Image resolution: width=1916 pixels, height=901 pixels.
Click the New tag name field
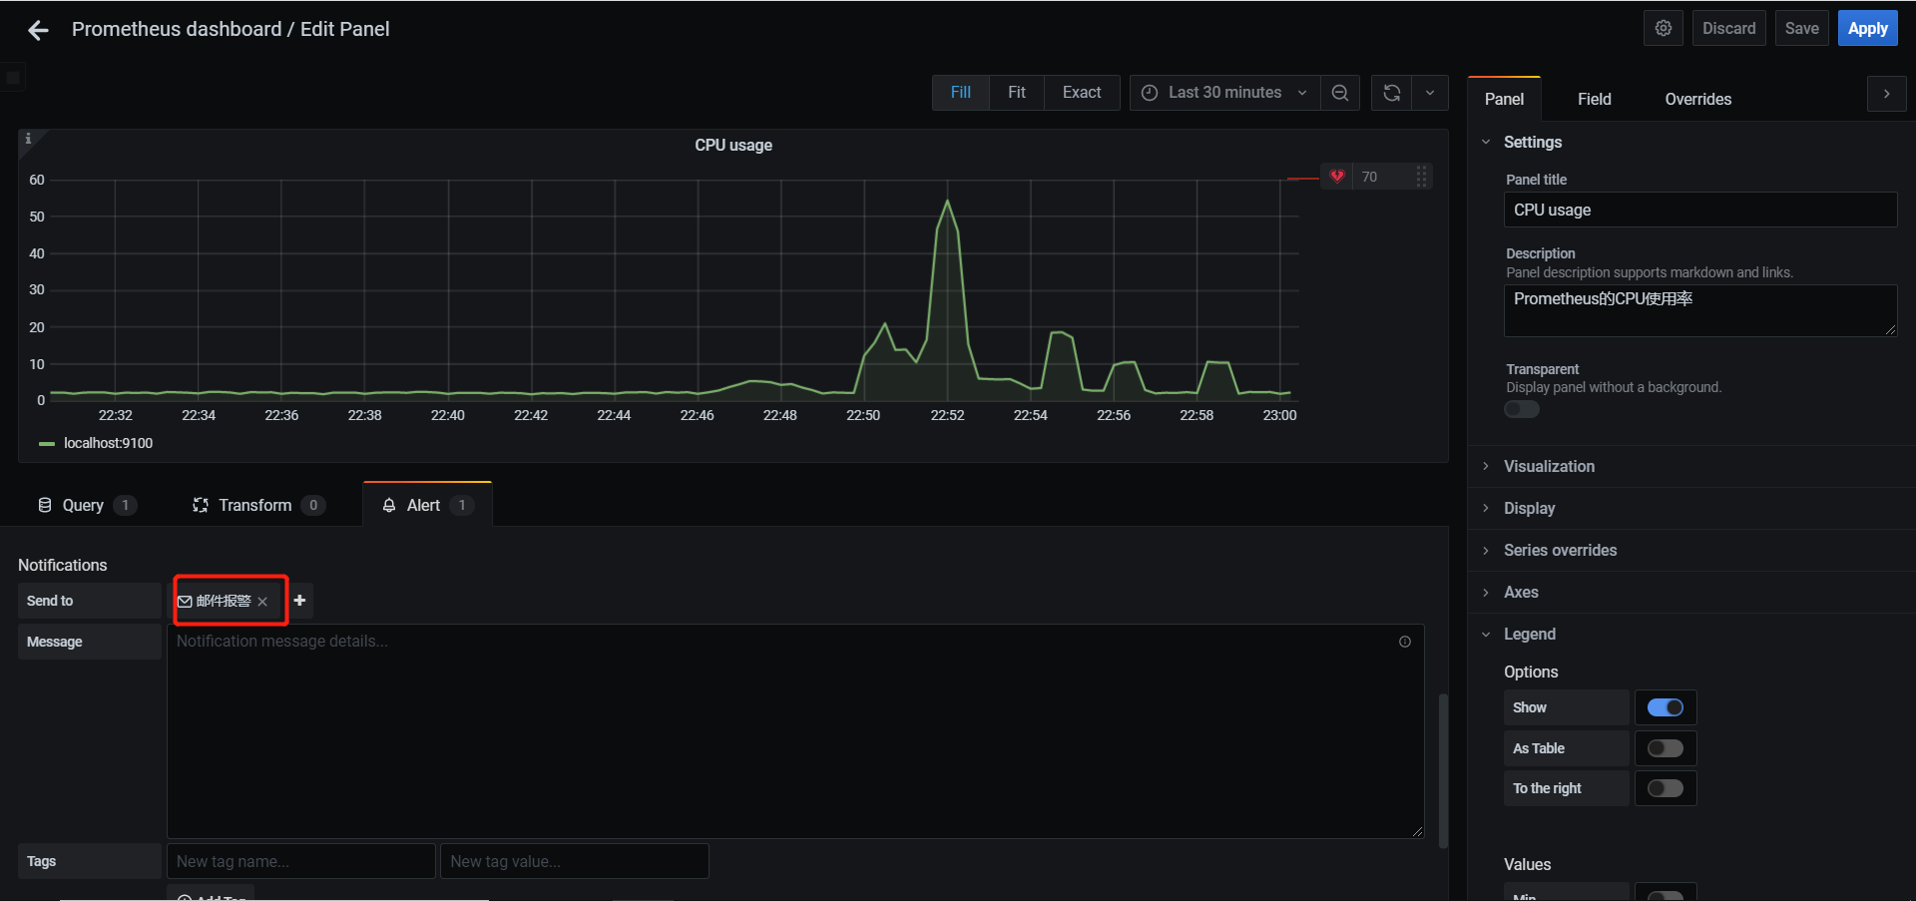(x=300, y=861)
